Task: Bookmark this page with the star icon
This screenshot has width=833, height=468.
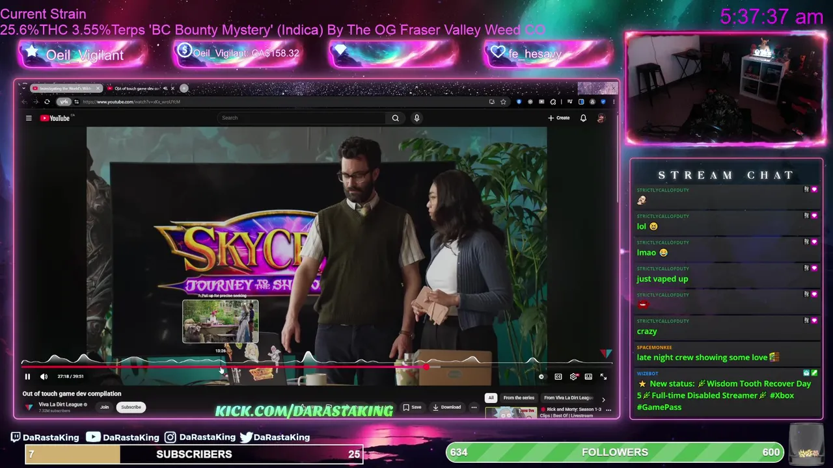Action: [x=503, y=101]
